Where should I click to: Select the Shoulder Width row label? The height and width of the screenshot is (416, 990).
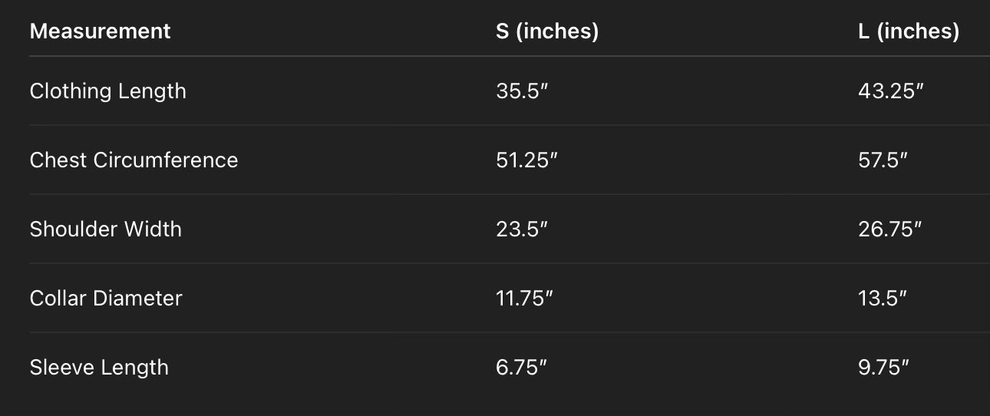tap(105, 229)
